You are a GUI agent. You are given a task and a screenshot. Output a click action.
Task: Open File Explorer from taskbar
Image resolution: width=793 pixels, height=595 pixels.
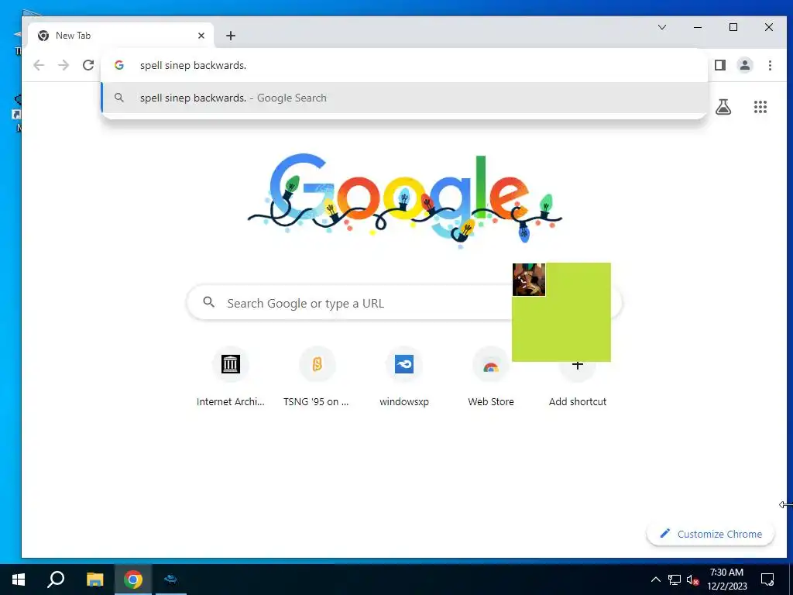(94, 580)
